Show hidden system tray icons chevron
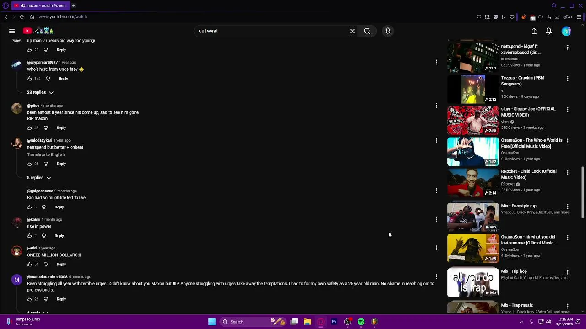586x329 pixels. (521, 322)
